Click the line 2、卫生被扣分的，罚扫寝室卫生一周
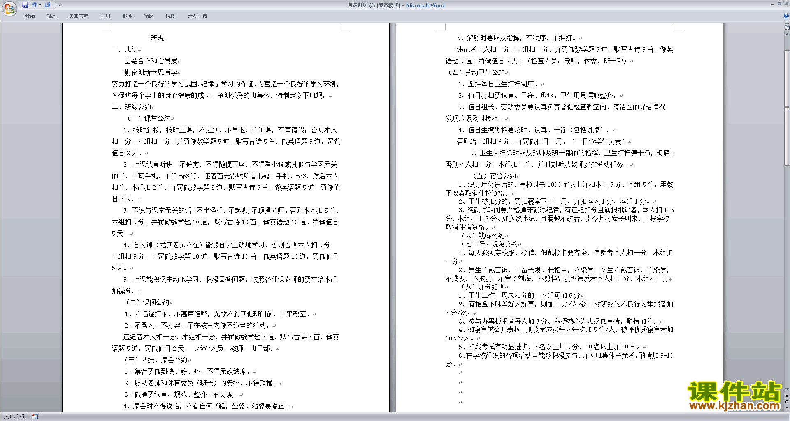Image resolution: width=790 pixels, height=421 pixels. click(x=555, y=201)
